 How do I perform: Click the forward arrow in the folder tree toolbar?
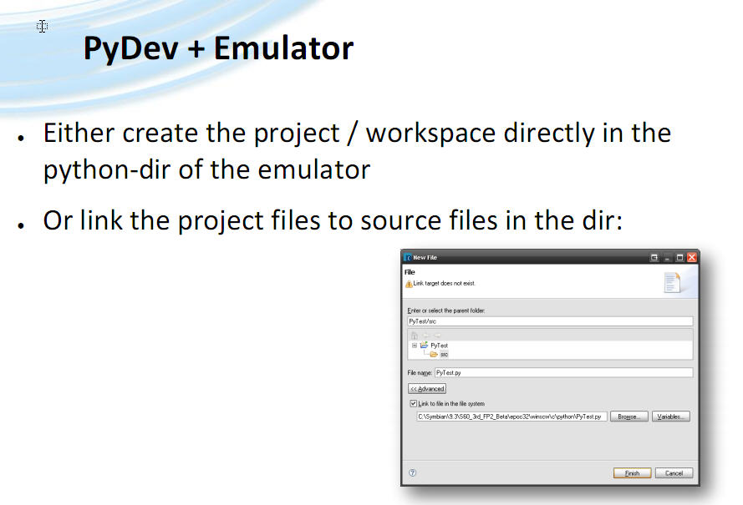tap(437, 336)
